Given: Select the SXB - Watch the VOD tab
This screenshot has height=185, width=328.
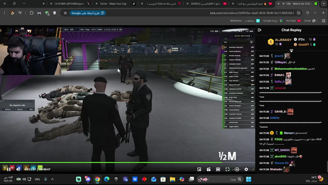Looking at the screenshot, I should tap(298, 4).
